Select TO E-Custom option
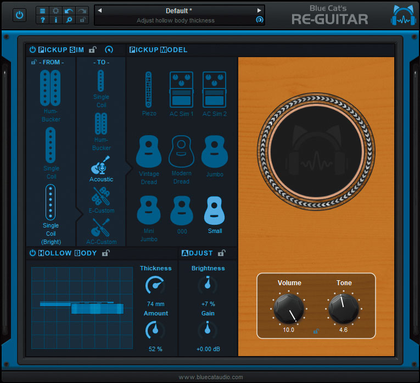The image size is (420, 383). pos(101,200)
